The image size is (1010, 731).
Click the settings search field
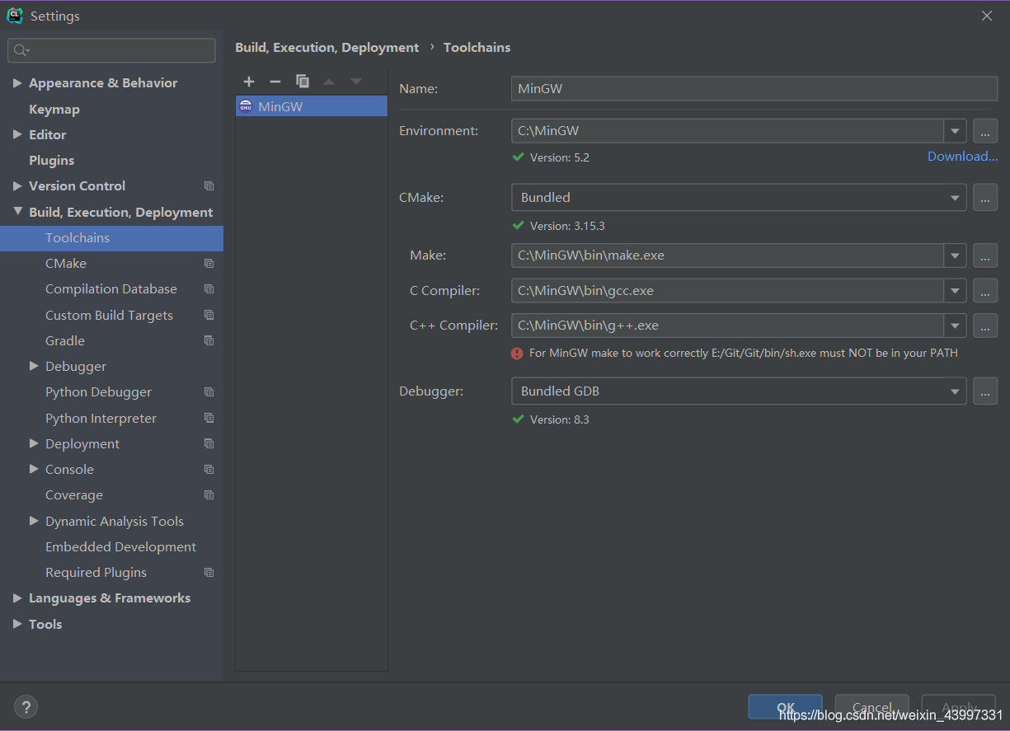(111, 50)
